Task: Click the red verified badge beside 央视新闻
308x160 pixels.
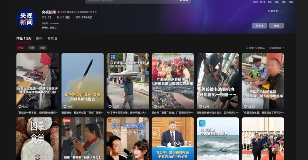Action: pyautogui.click(x=59, y=12)
